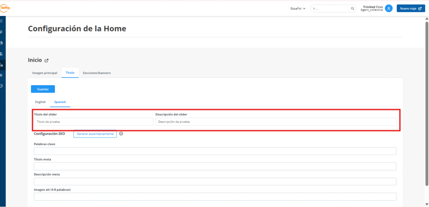The width and height of the screenshot is (429, 207).
Task: Switch to Imagen principal tab
Action: pyautogui.click(x=45, y=73)
